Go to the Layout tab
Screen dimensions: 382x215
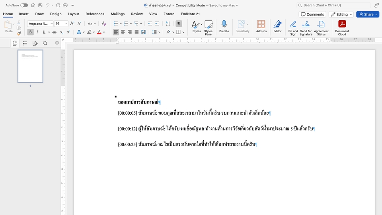pyautogui.click(x=73, y=14)
